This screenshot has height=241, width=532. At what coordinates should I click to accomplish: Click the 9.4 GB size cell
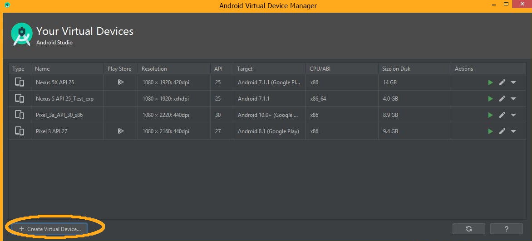[414, 131]
